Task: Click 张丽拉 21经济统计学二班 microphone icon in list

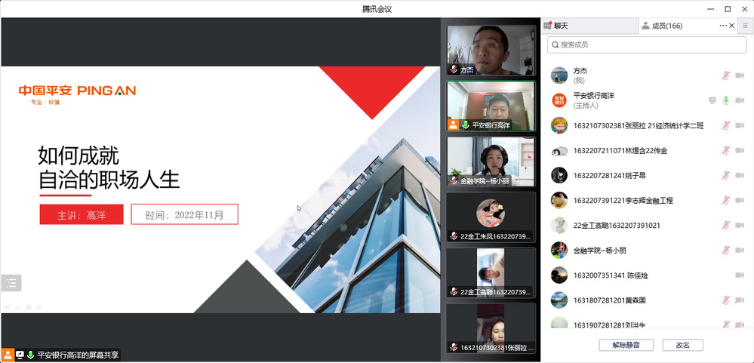Action: 726,125
